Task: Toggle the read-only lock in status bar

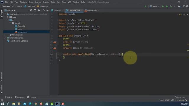Action: coord(186,100)
